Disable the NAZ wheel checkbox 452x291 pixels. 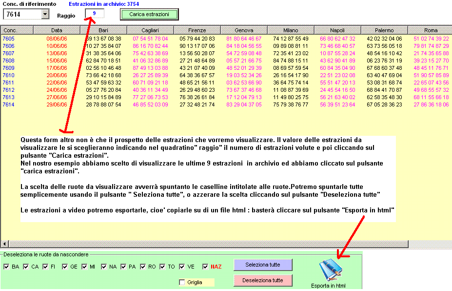pyautogui.click(x=205, y=267)
